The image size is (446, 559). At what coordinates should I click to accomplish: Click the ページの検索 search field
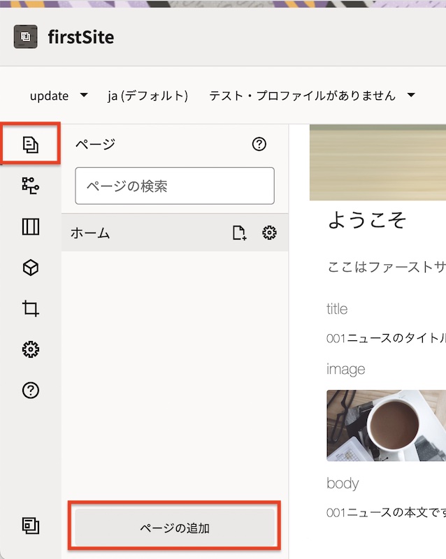[175, 186]
